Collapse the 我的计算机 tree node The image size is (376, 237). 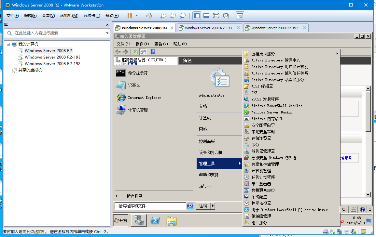pyautogui.click(x=8, y=44)
